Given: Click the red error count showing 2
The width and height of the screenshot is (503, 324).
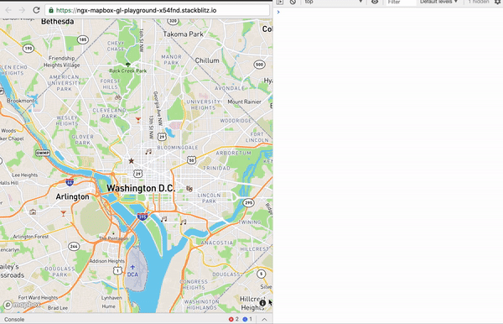Looking at the screenshot, I should (x=234, y=319).
